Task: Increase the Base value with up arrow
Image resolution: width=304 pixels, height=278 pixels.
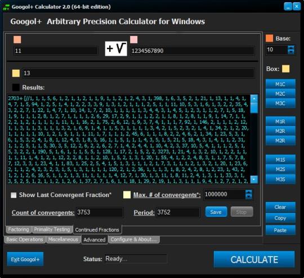Action: pos(291,47)
